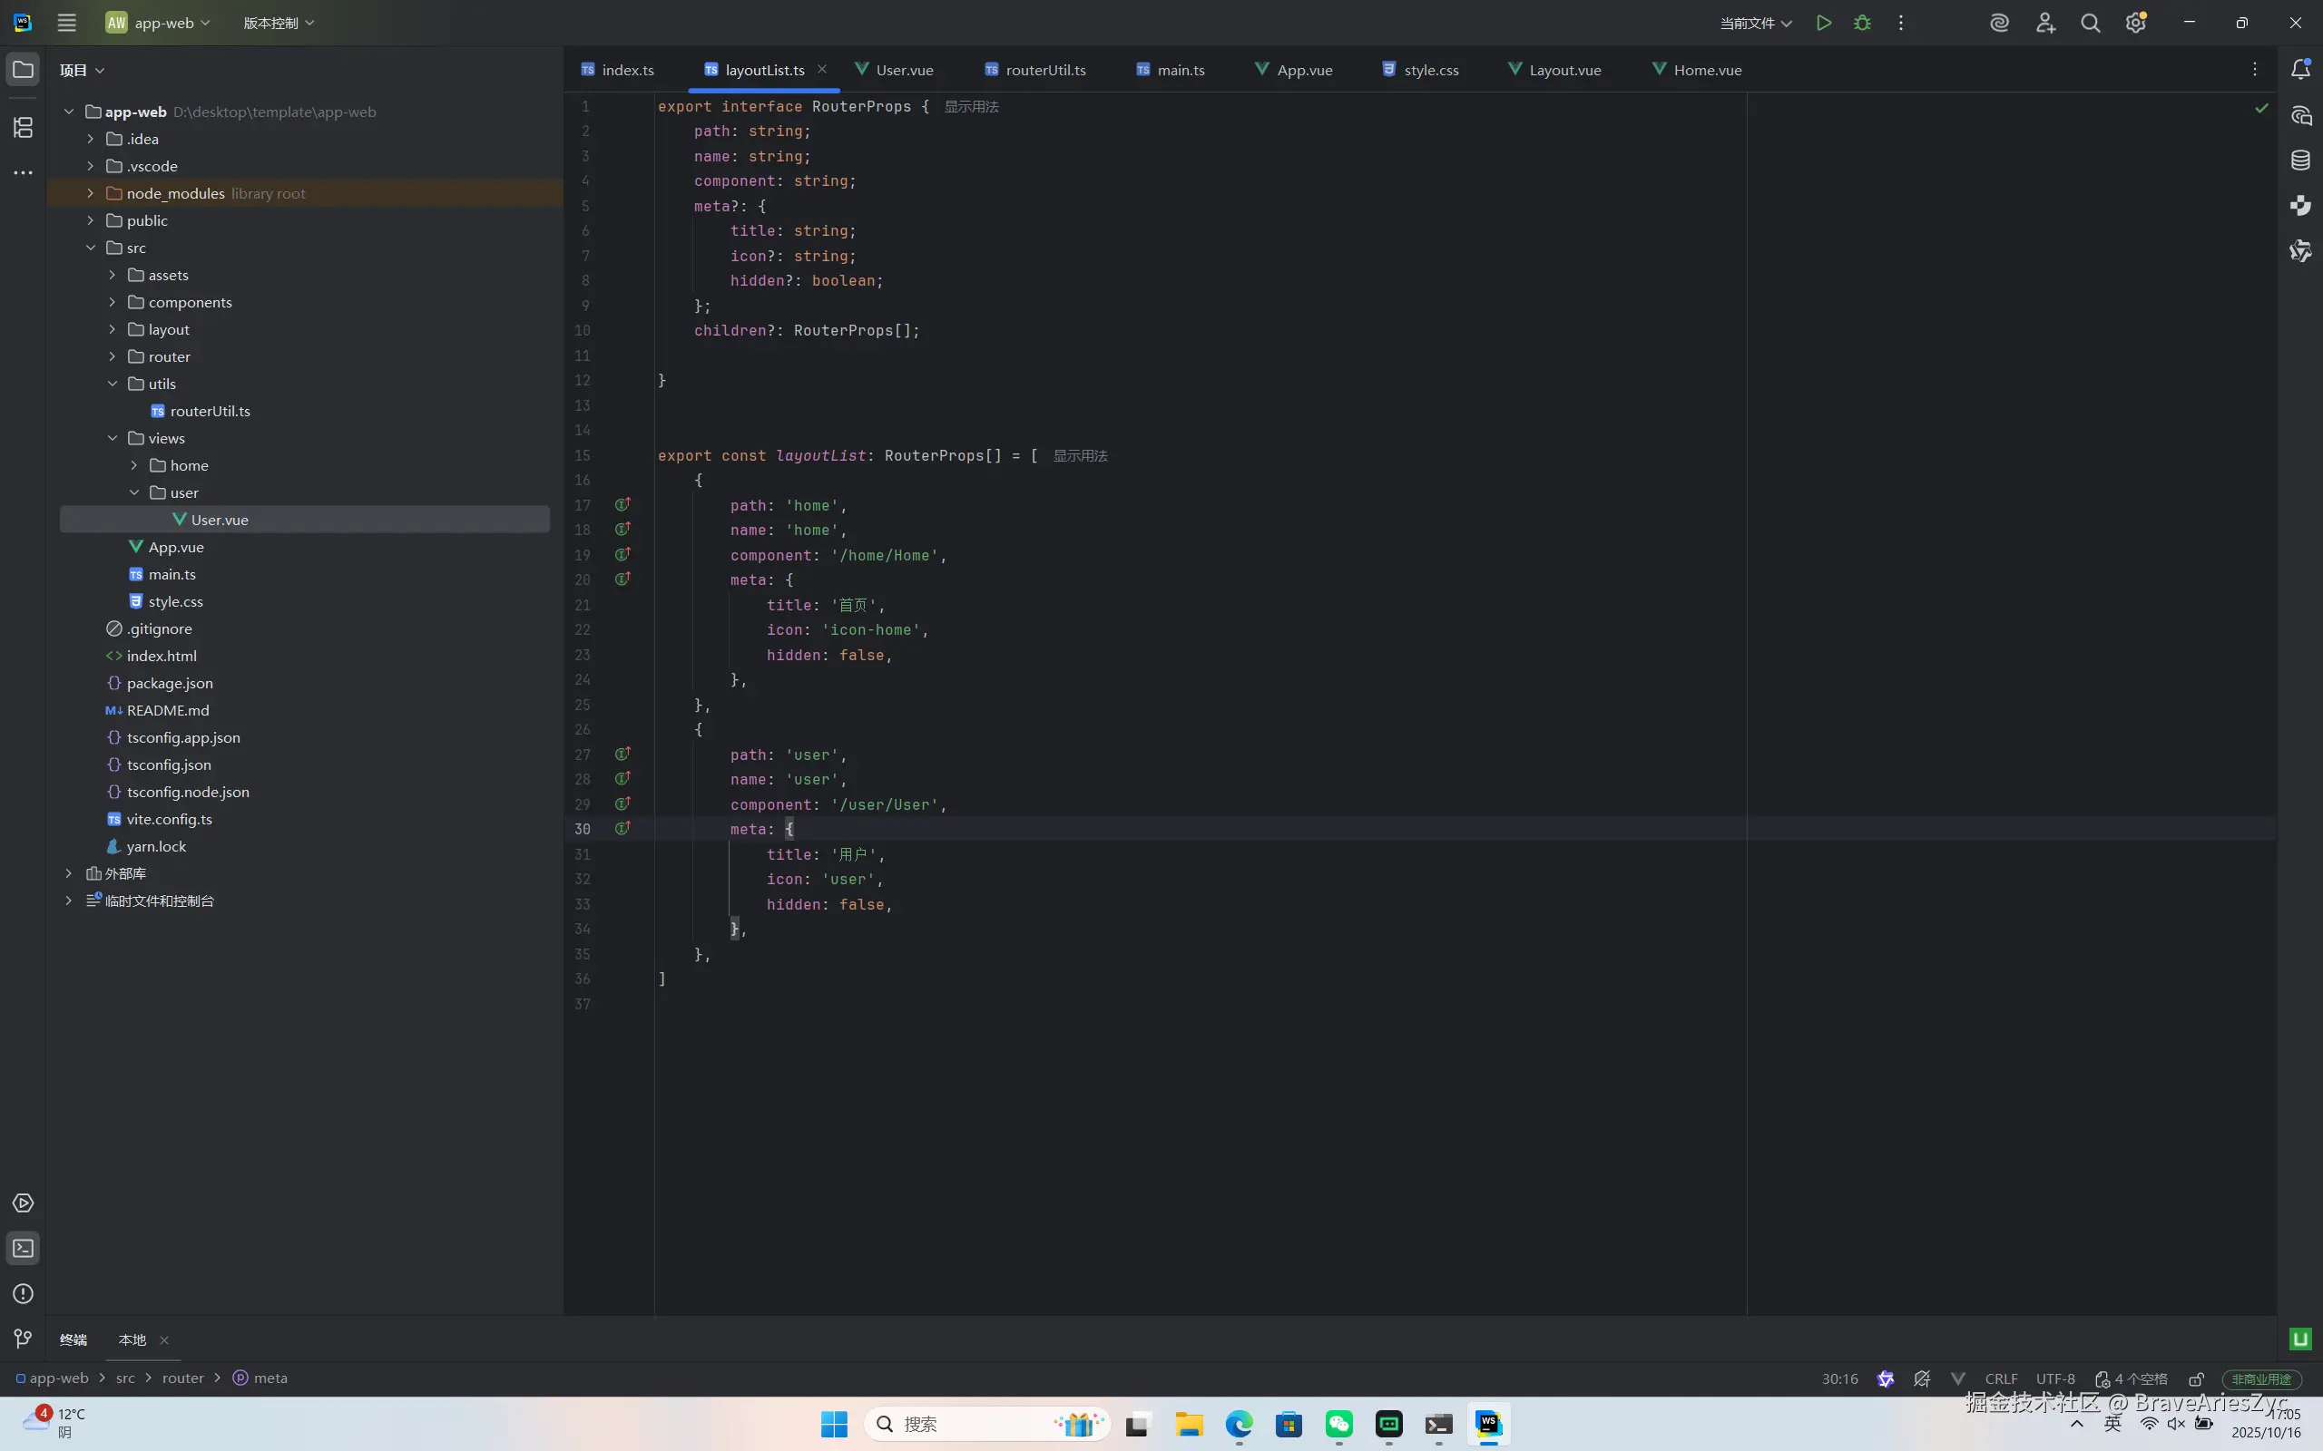Expand the node_modules folder
The height and width of the screenshot is (1451, 2323).
coord(90,193)
